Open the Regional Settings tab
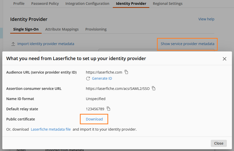 pos(167,4)
